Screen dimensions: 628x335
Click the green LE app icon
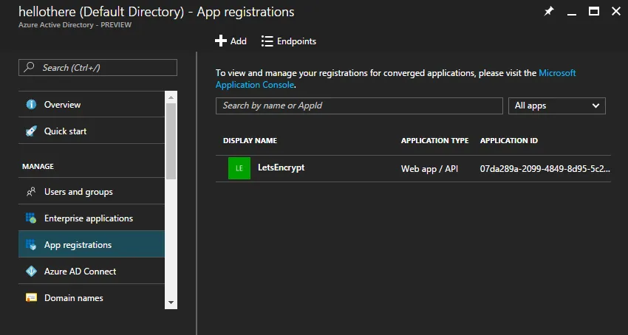point(239,168)
